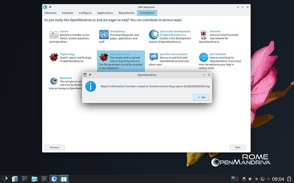Screen dimensions: 294x183
Task: Open the Donation link
Action: pyautogui.click(x=66, y=78)
